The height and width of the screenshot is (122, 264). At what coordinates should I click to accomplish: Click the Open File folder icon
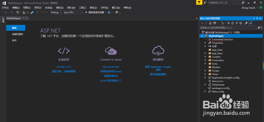click(x=24, y=12)
